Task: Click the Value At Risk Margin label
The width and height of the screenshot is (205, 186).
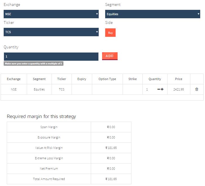Action: pyautogui.click(x=49, y=148)
